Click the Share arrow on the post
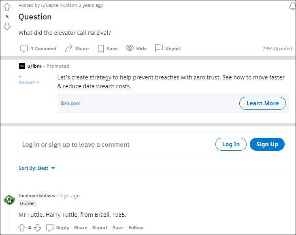 pos(69,48)
